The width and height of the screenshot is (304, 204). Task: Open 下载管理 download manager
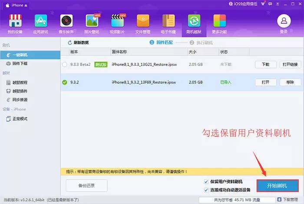pos(287,200)
